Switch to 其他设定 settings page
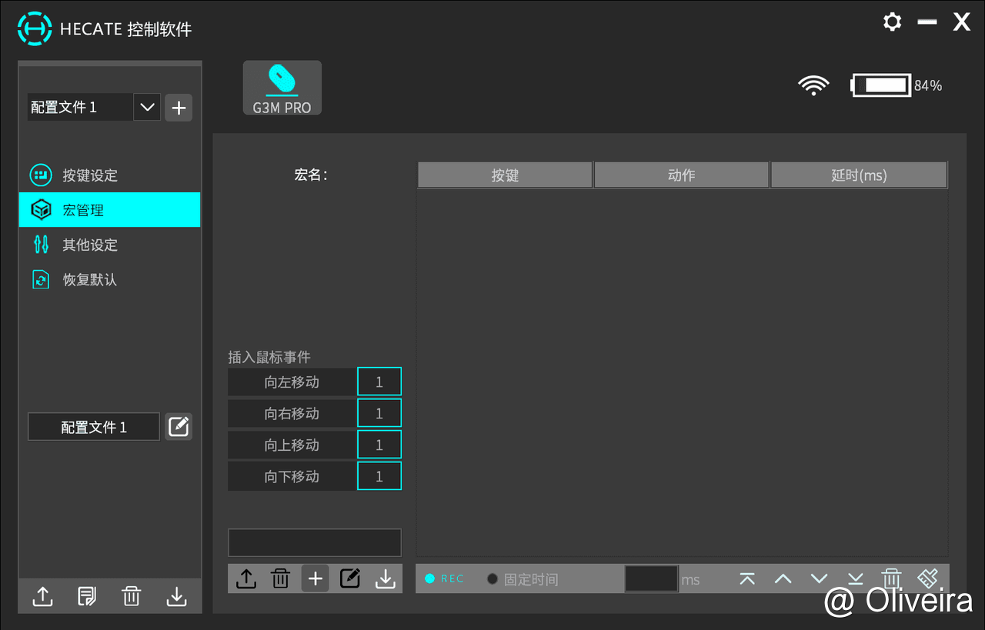Image resolution: width=985 pixels, height=630 pixels. point(90,245)
